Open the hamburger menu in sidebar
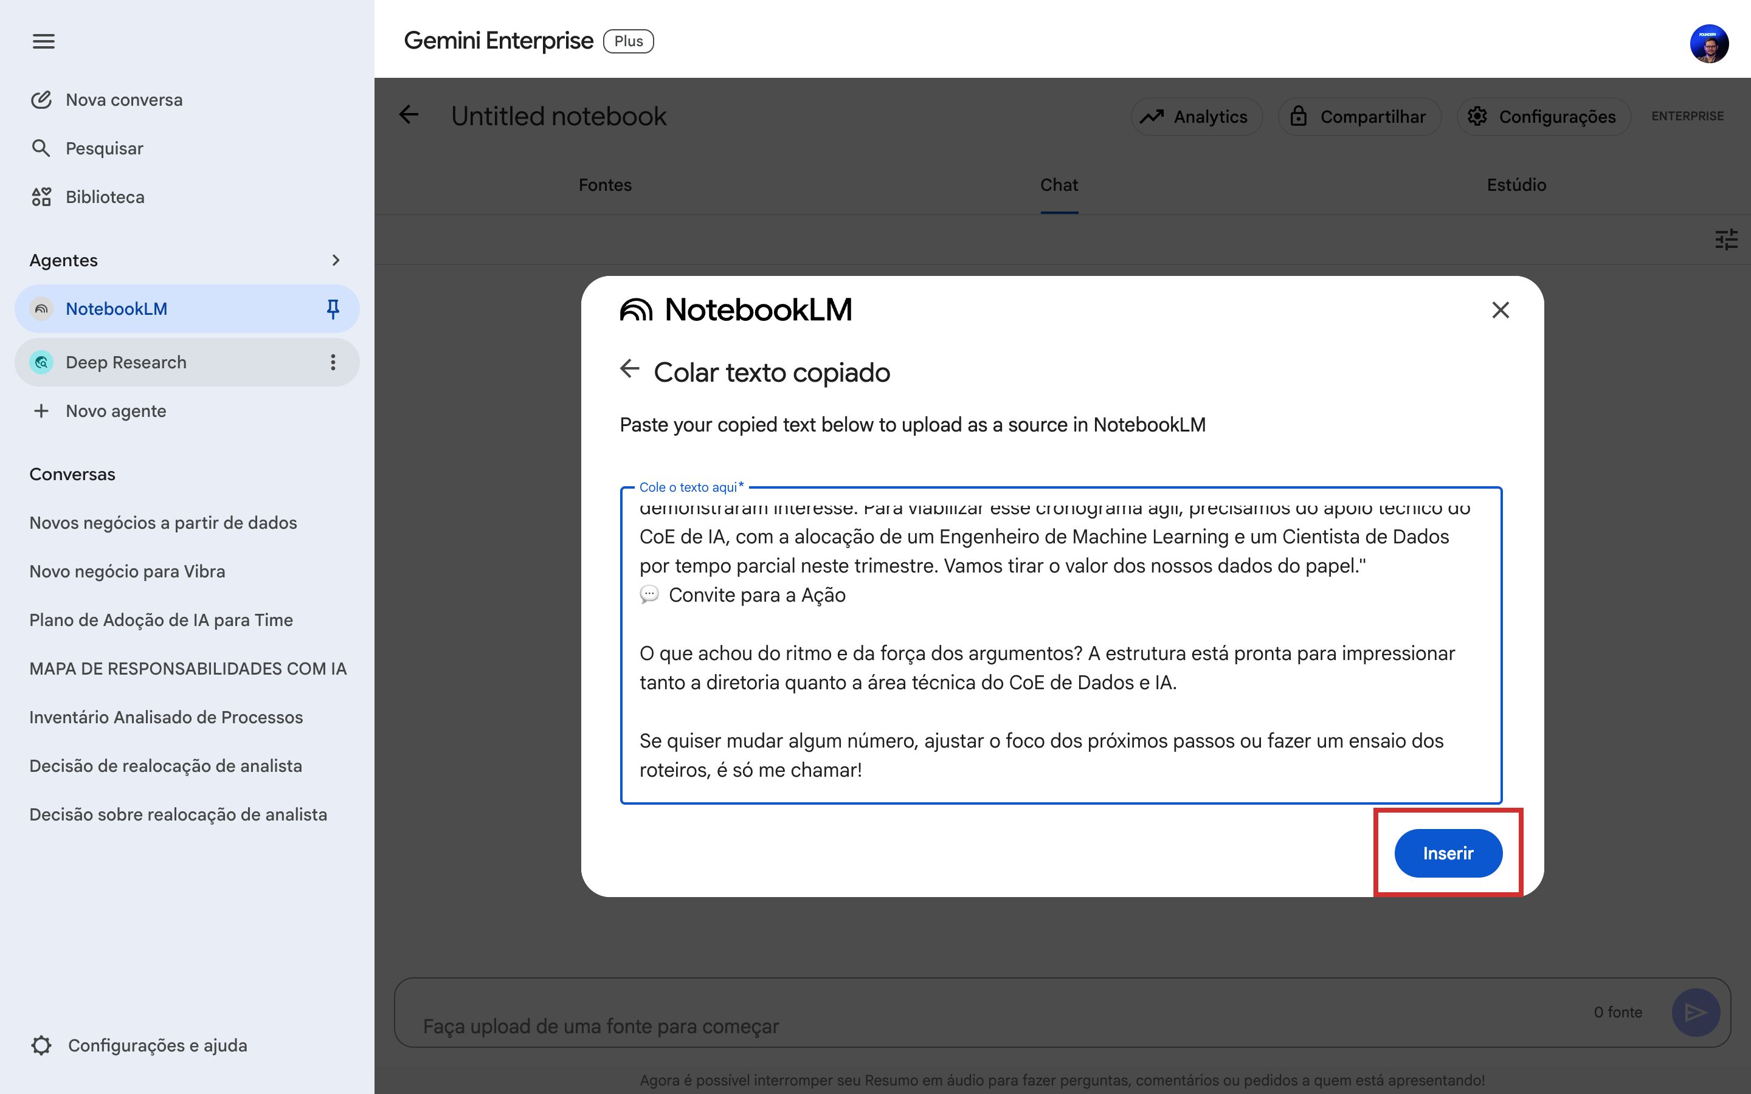 (x=43, y=41)
